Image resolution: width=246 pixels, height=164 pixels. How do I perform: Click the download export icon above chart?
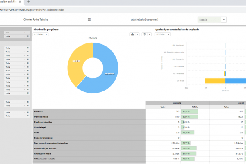(132, 34)
